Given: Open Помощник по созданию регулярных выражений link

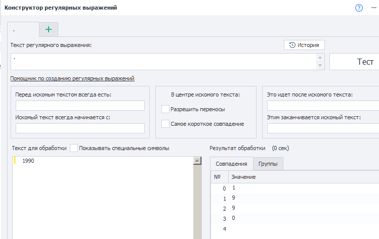Looking at the screenshot, I should click(72, 78).
